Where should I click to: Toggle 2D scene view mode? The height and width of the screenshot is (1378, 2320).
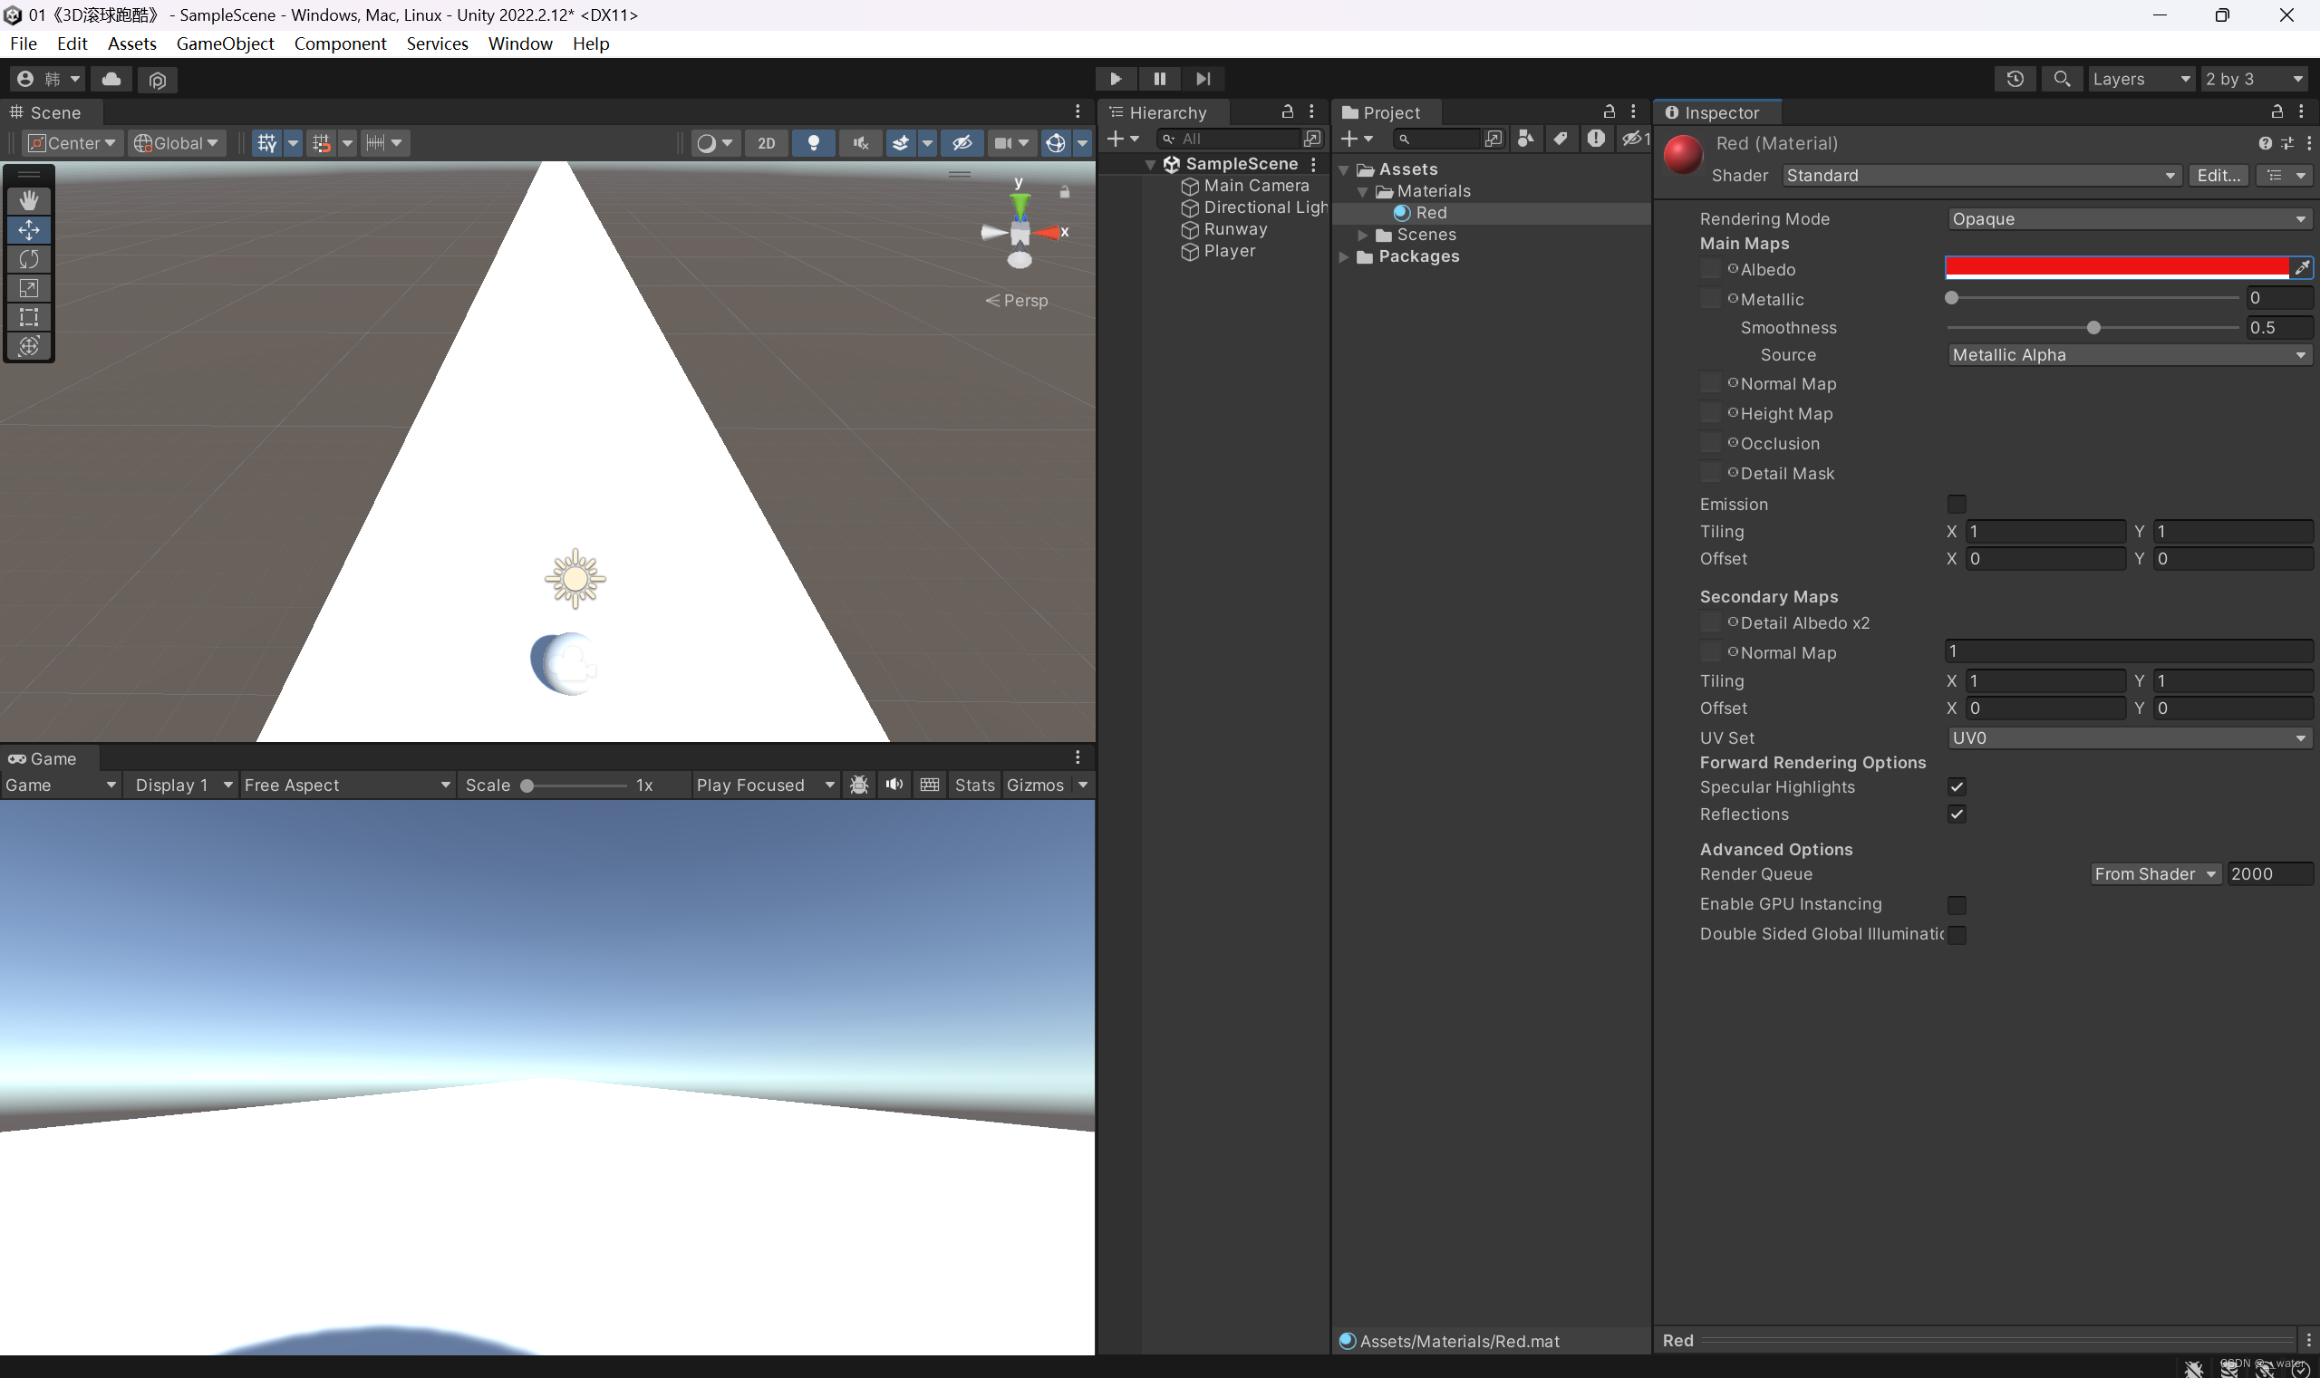[766, 143]
